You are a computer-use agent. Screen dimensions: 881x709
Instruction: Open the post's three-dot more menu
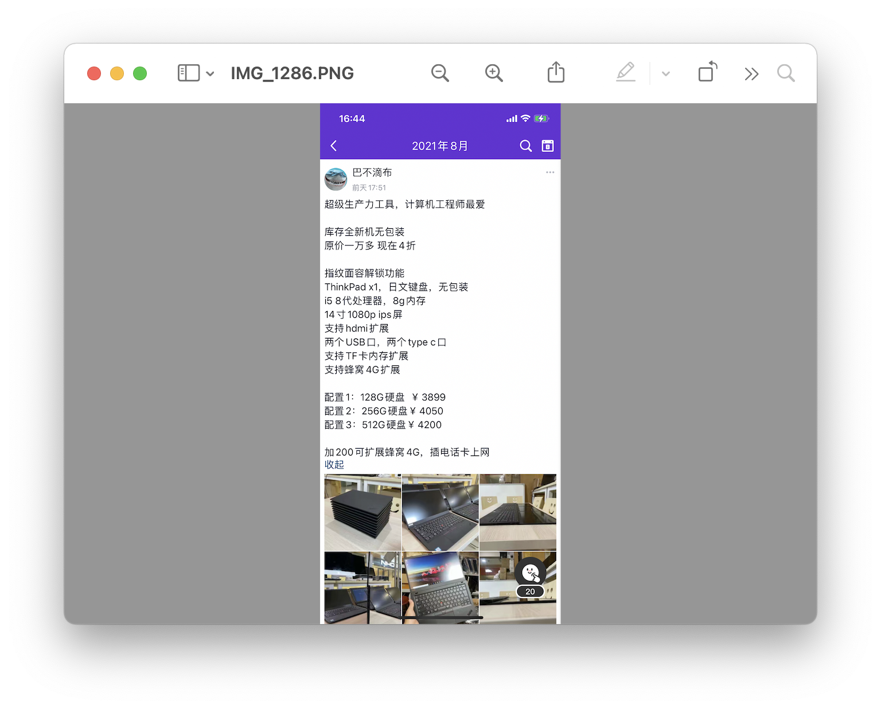coord(550,172)
